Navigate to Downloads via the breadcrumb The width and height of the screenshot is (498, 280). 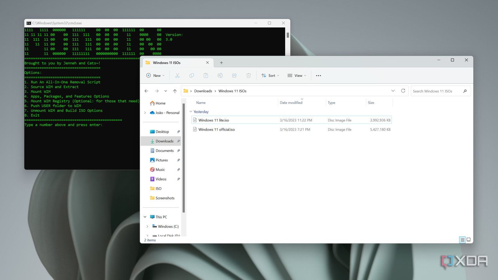click(203, 91)
